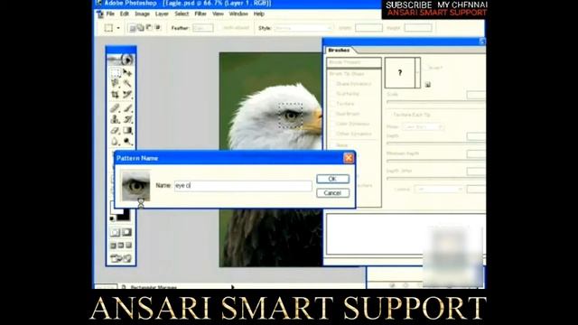Click Add to Selection option icon
578x325 pixels.
click(141, 28)
